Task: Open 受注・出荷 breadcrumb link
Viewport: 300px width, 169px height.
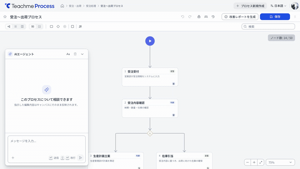Action: (75, 6)
